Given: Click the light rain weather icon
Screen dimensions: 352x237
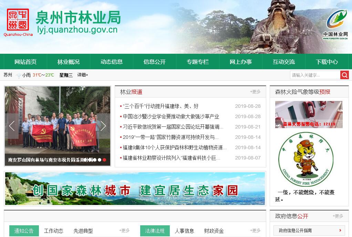Looking at the screenshot, I should 19,75.
